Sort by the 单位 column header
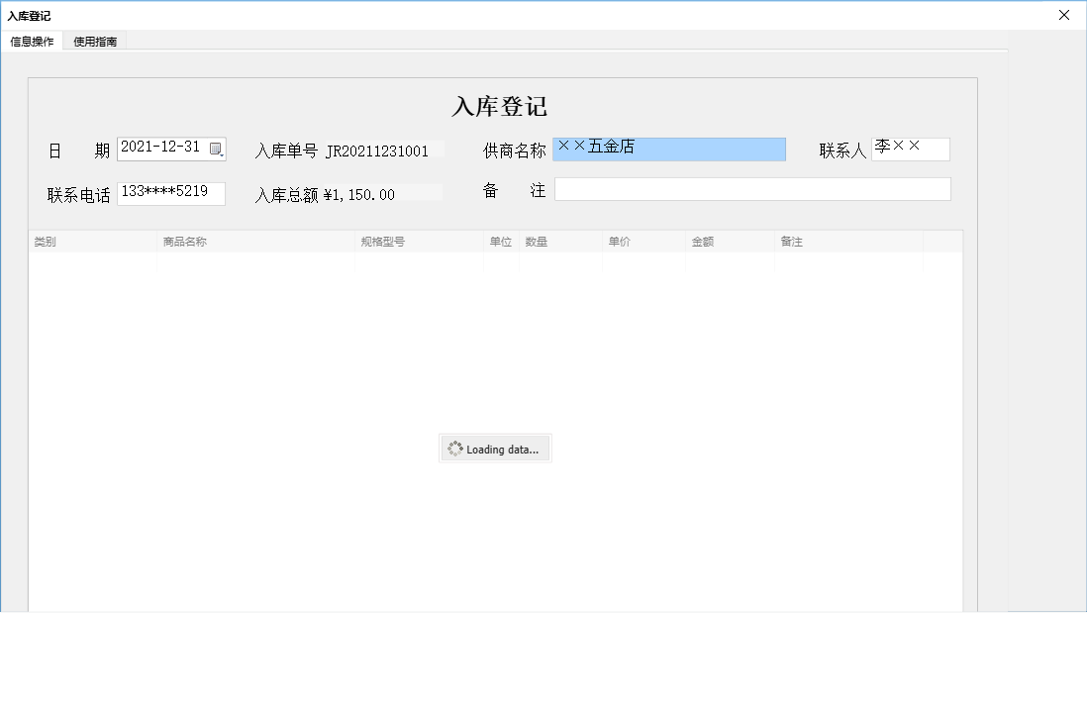 coord(500,241)
